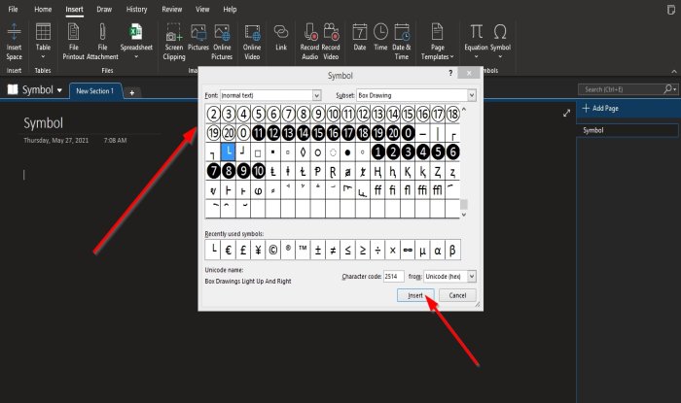Open the Subset dropdown list
The image size is (681, 403).
pos(471,95)
